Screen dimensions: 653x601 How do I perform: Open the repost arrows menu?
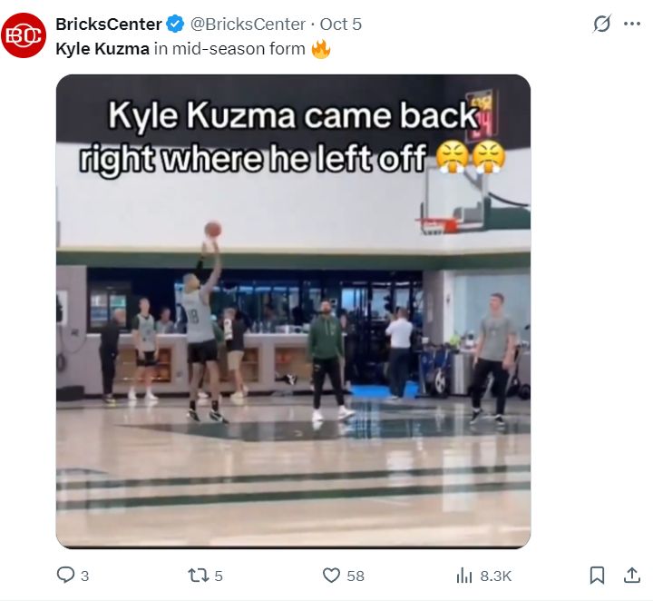click(197, 575)
